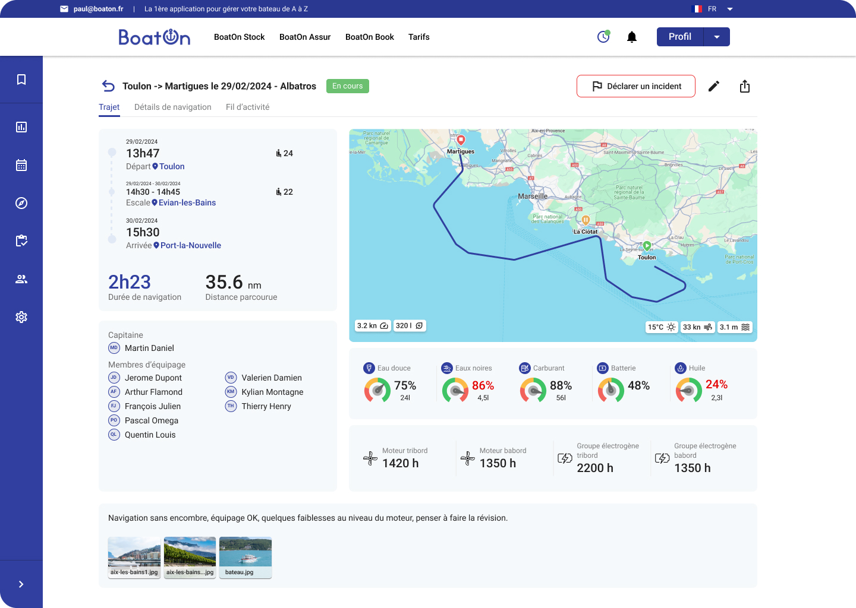Click the notification bell icon
Image resolution: width=856 pixels, height=608 pixels.
631,36
